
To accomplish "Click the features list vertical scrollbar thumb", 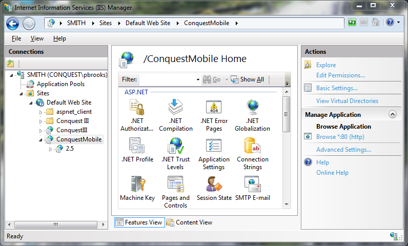I will pyautogui.click(x=286, y=114).
